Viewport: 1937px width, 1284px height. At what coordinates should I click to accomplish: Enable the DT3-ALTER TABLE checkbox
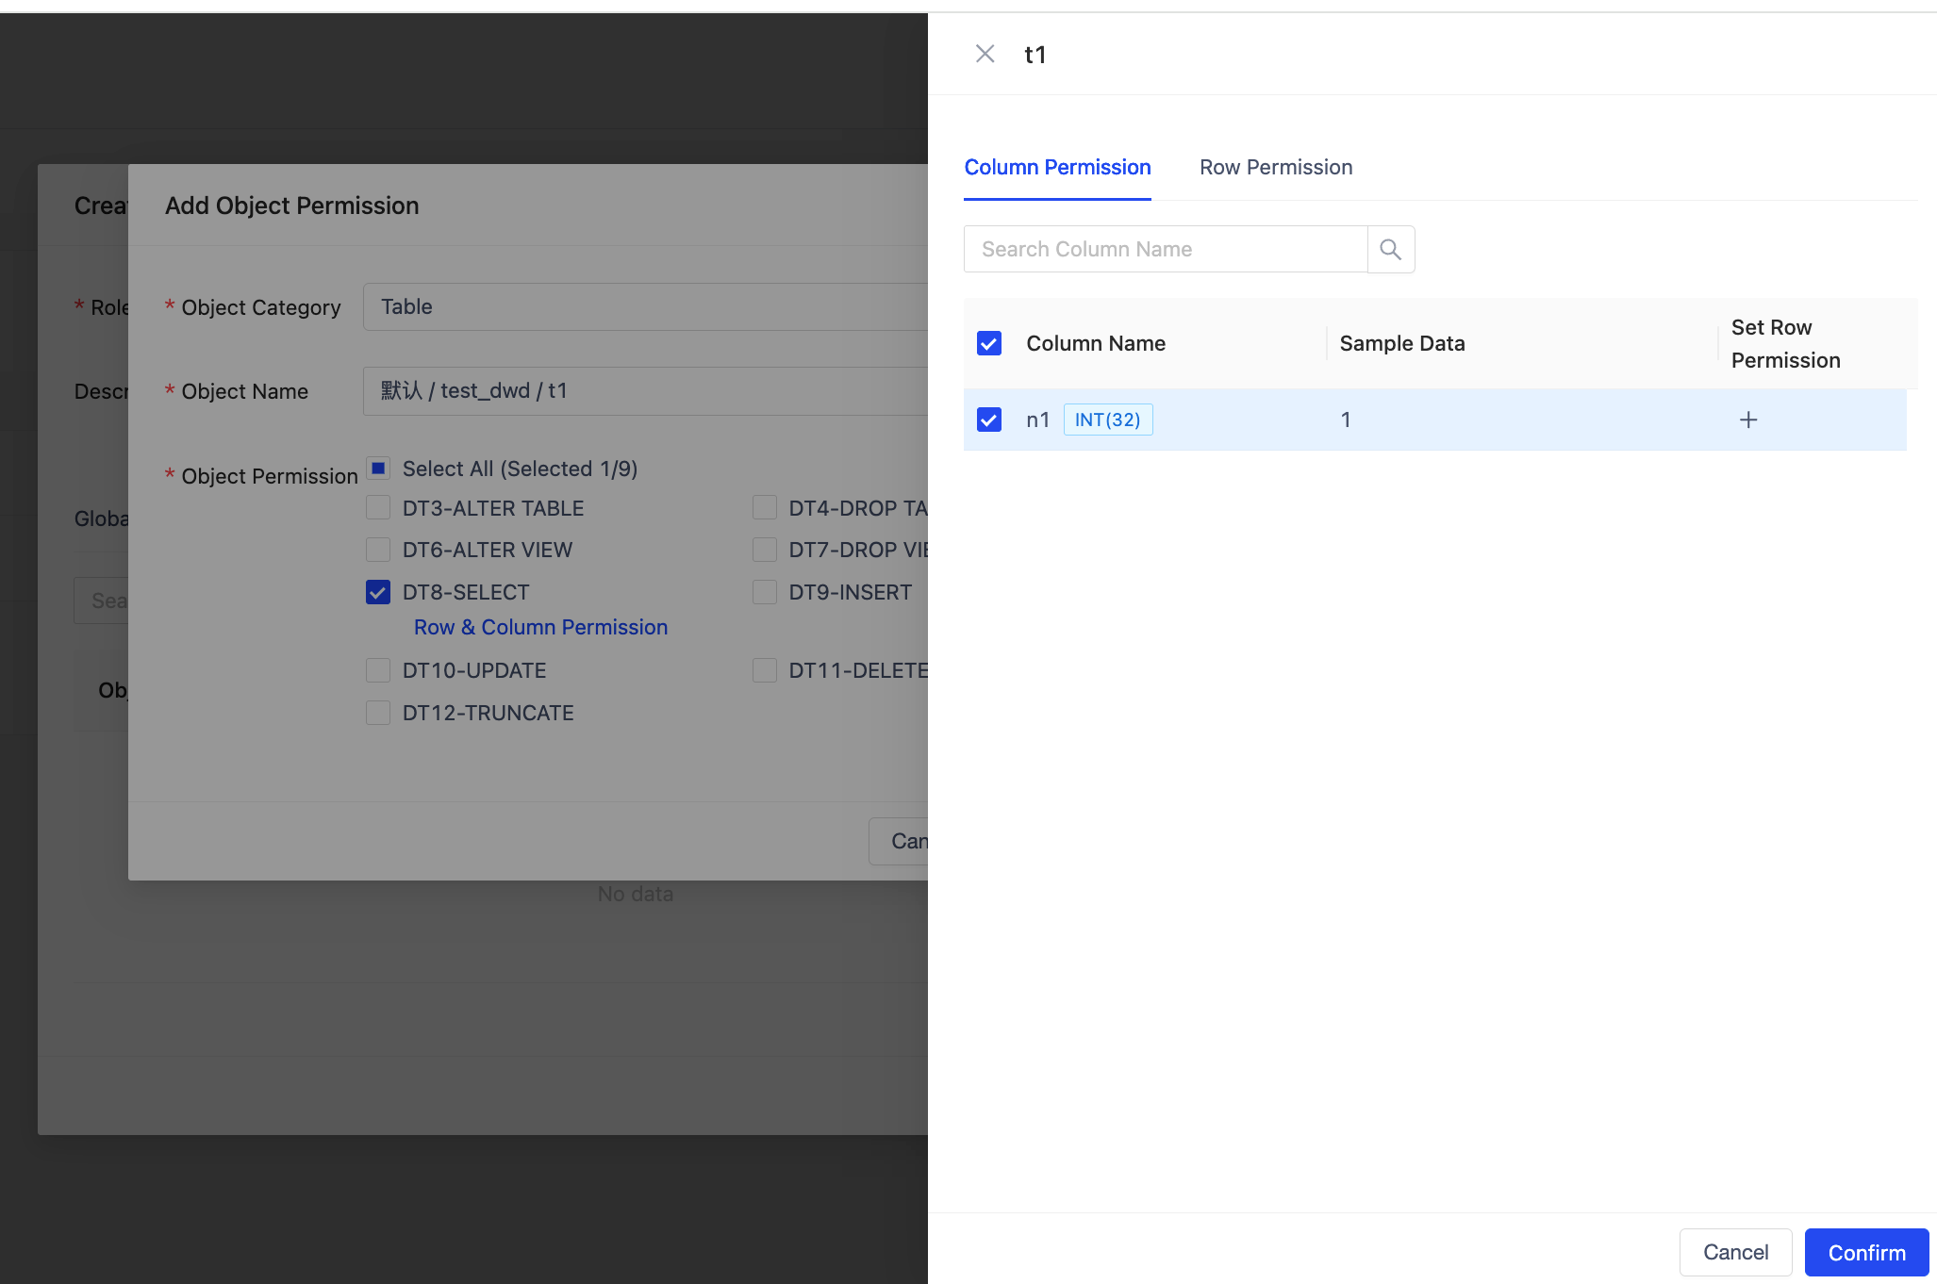click(378, 508)
